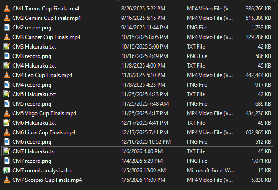Select file name CM2 record.png
Image resolution: width=278 pixels, height=190 pixels.
pyautogui.click(x=32, y=28)
